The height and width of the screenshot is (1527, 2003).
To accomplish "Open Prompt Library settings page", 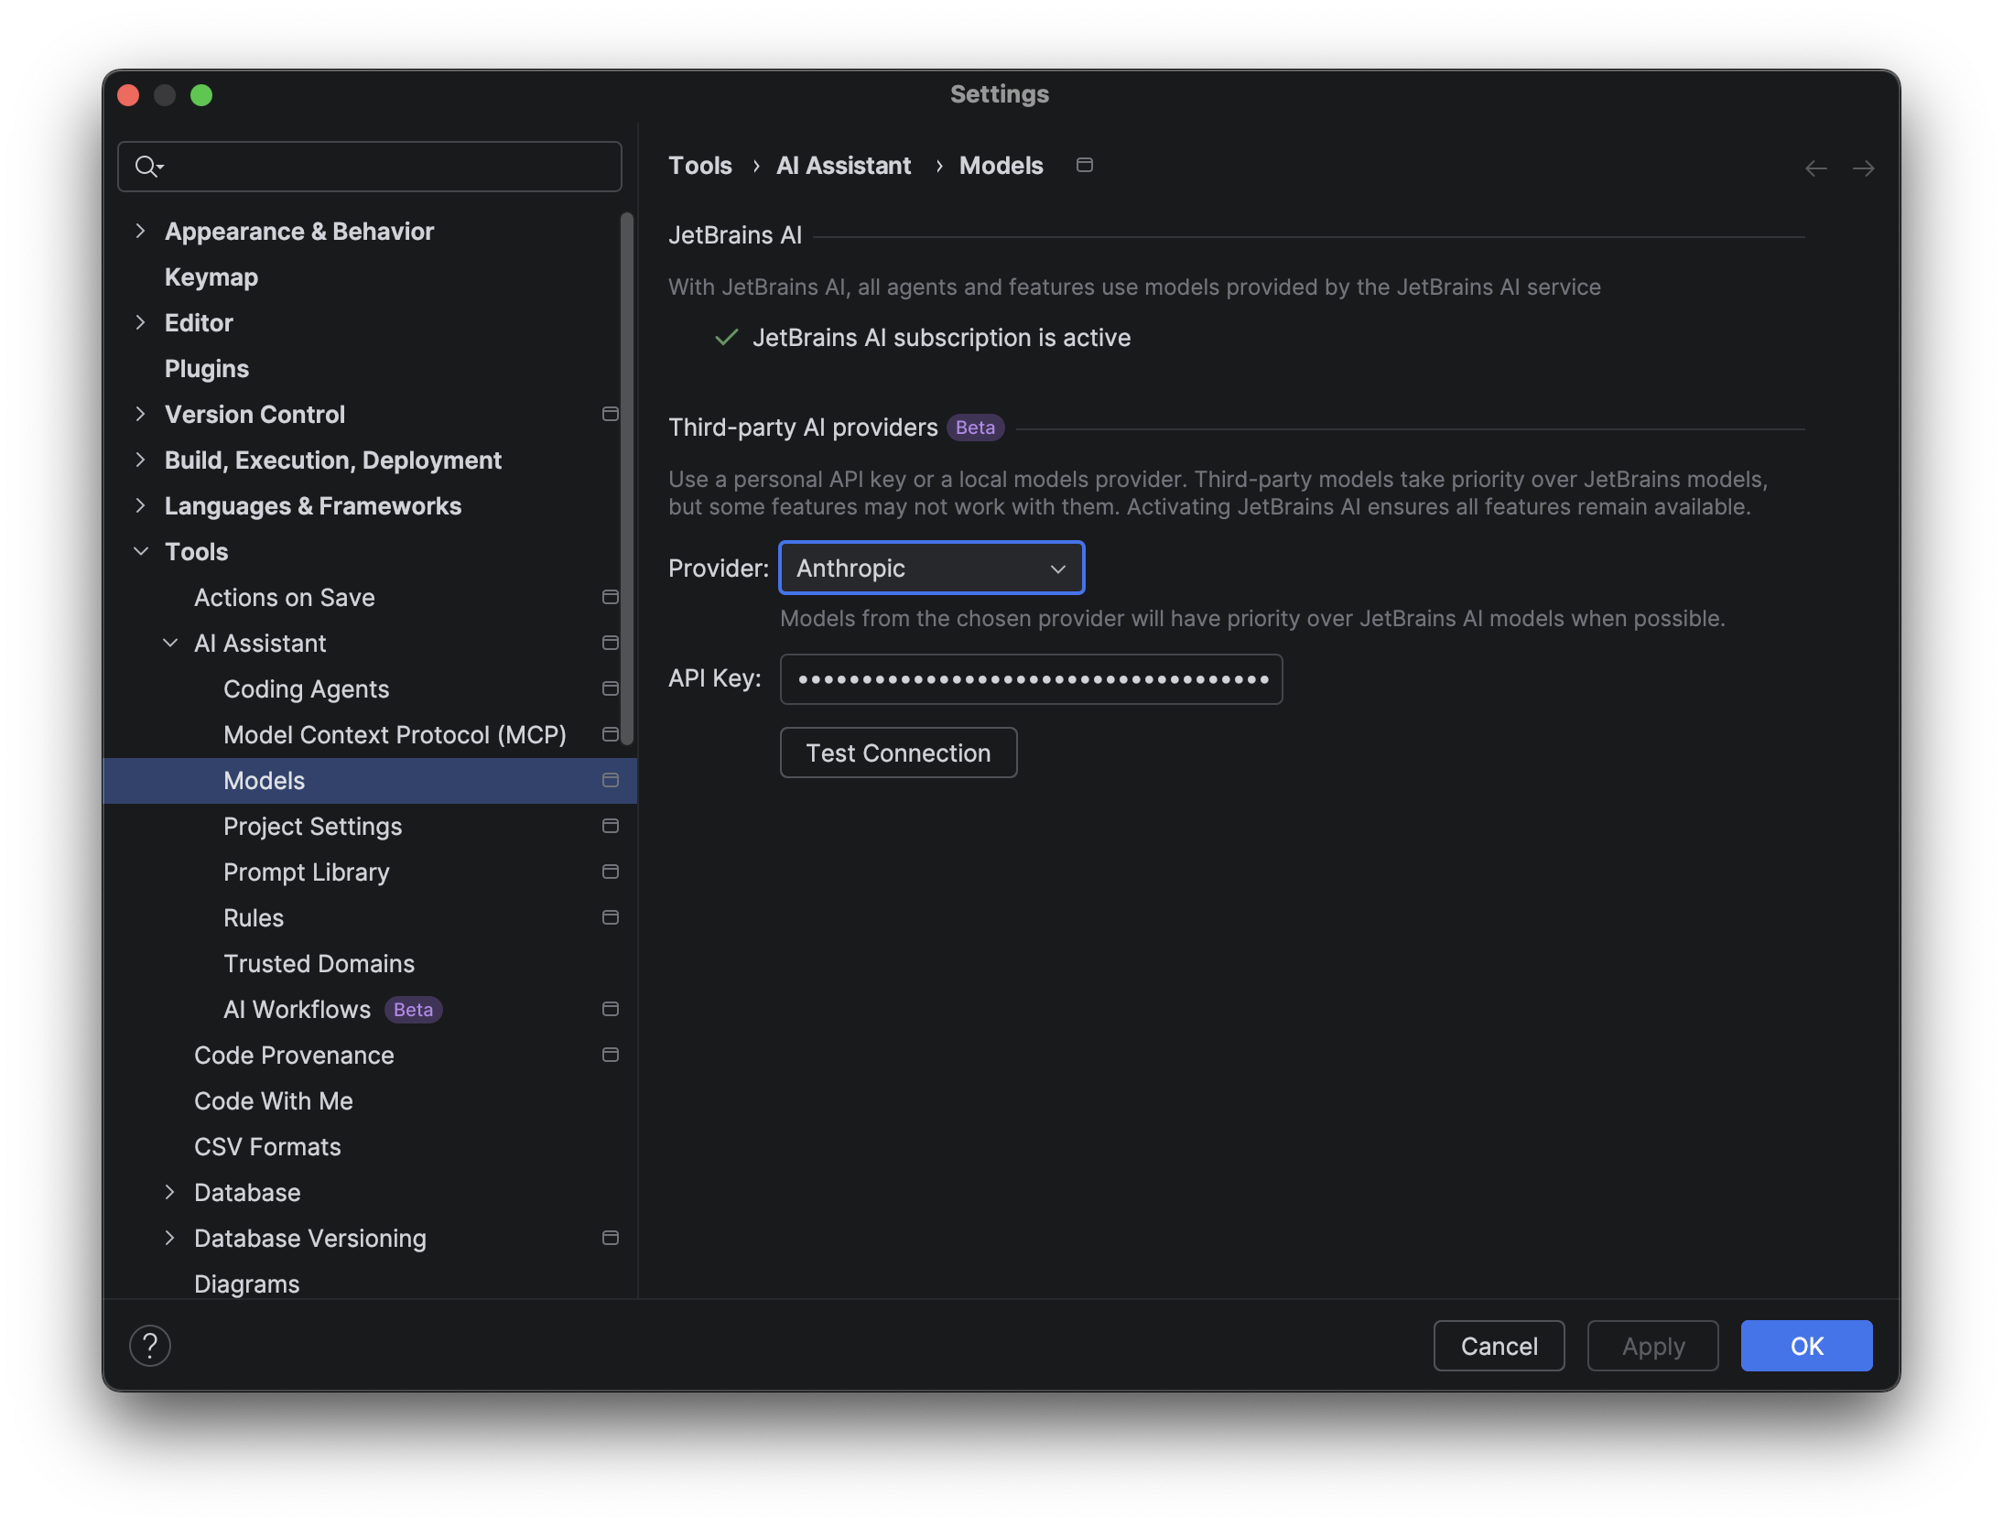I will [306, 872].
